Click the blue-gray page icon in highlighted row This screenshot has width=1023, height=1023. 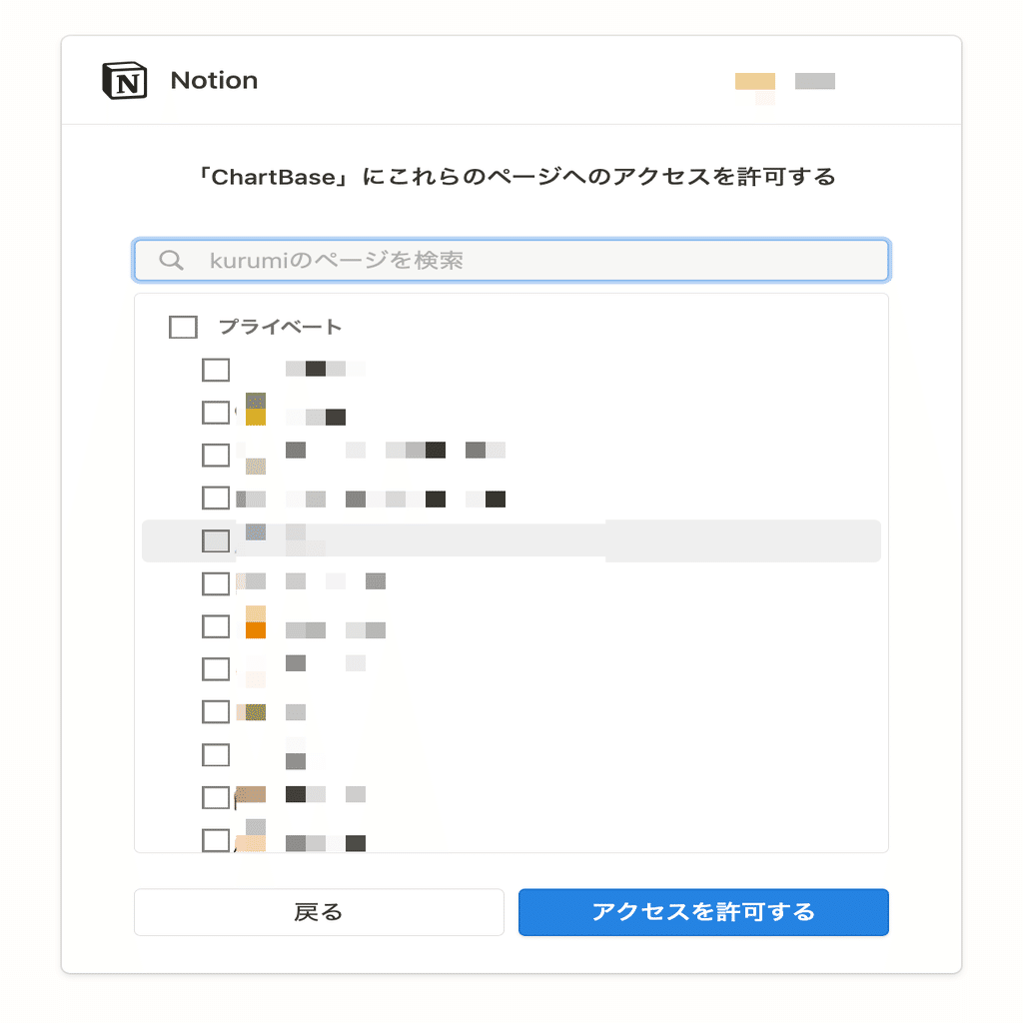(x=256, y=532)
